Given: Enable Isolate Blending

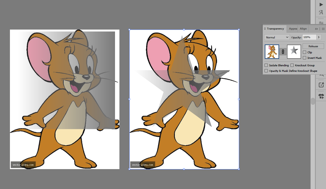Looking at the screenshot, I should [x=266, y=65].
